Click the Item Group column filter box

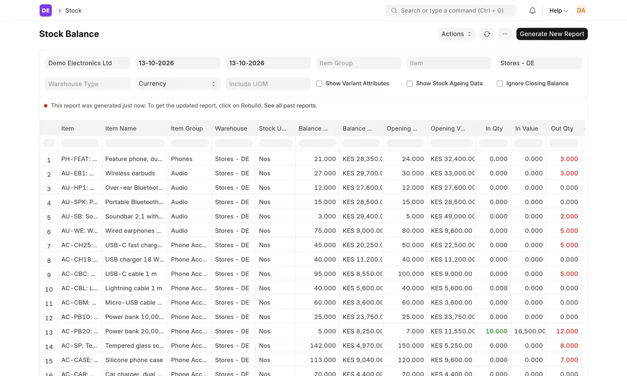point(190,143)
